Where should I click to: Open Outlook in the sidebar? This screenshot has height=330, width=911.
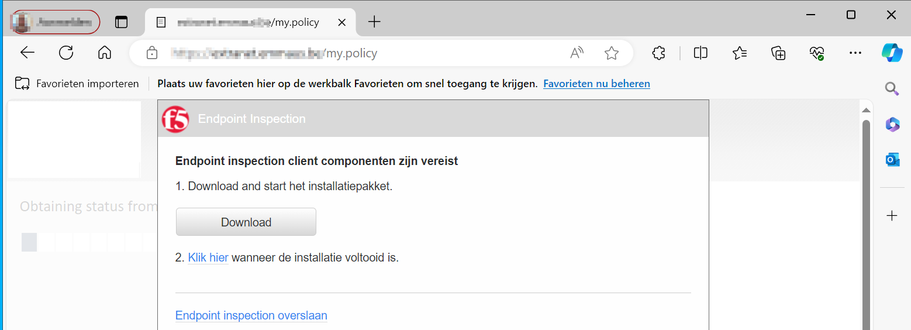coord(892,160)
